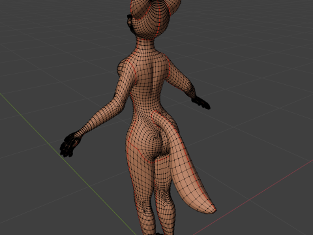Click the character's far right hand

coord(201,102)
